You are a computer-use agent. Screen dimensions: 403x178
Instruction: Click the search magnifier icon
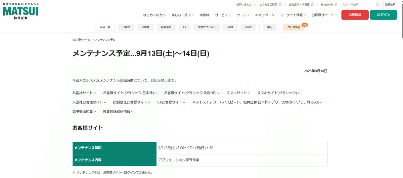point(378,5)
